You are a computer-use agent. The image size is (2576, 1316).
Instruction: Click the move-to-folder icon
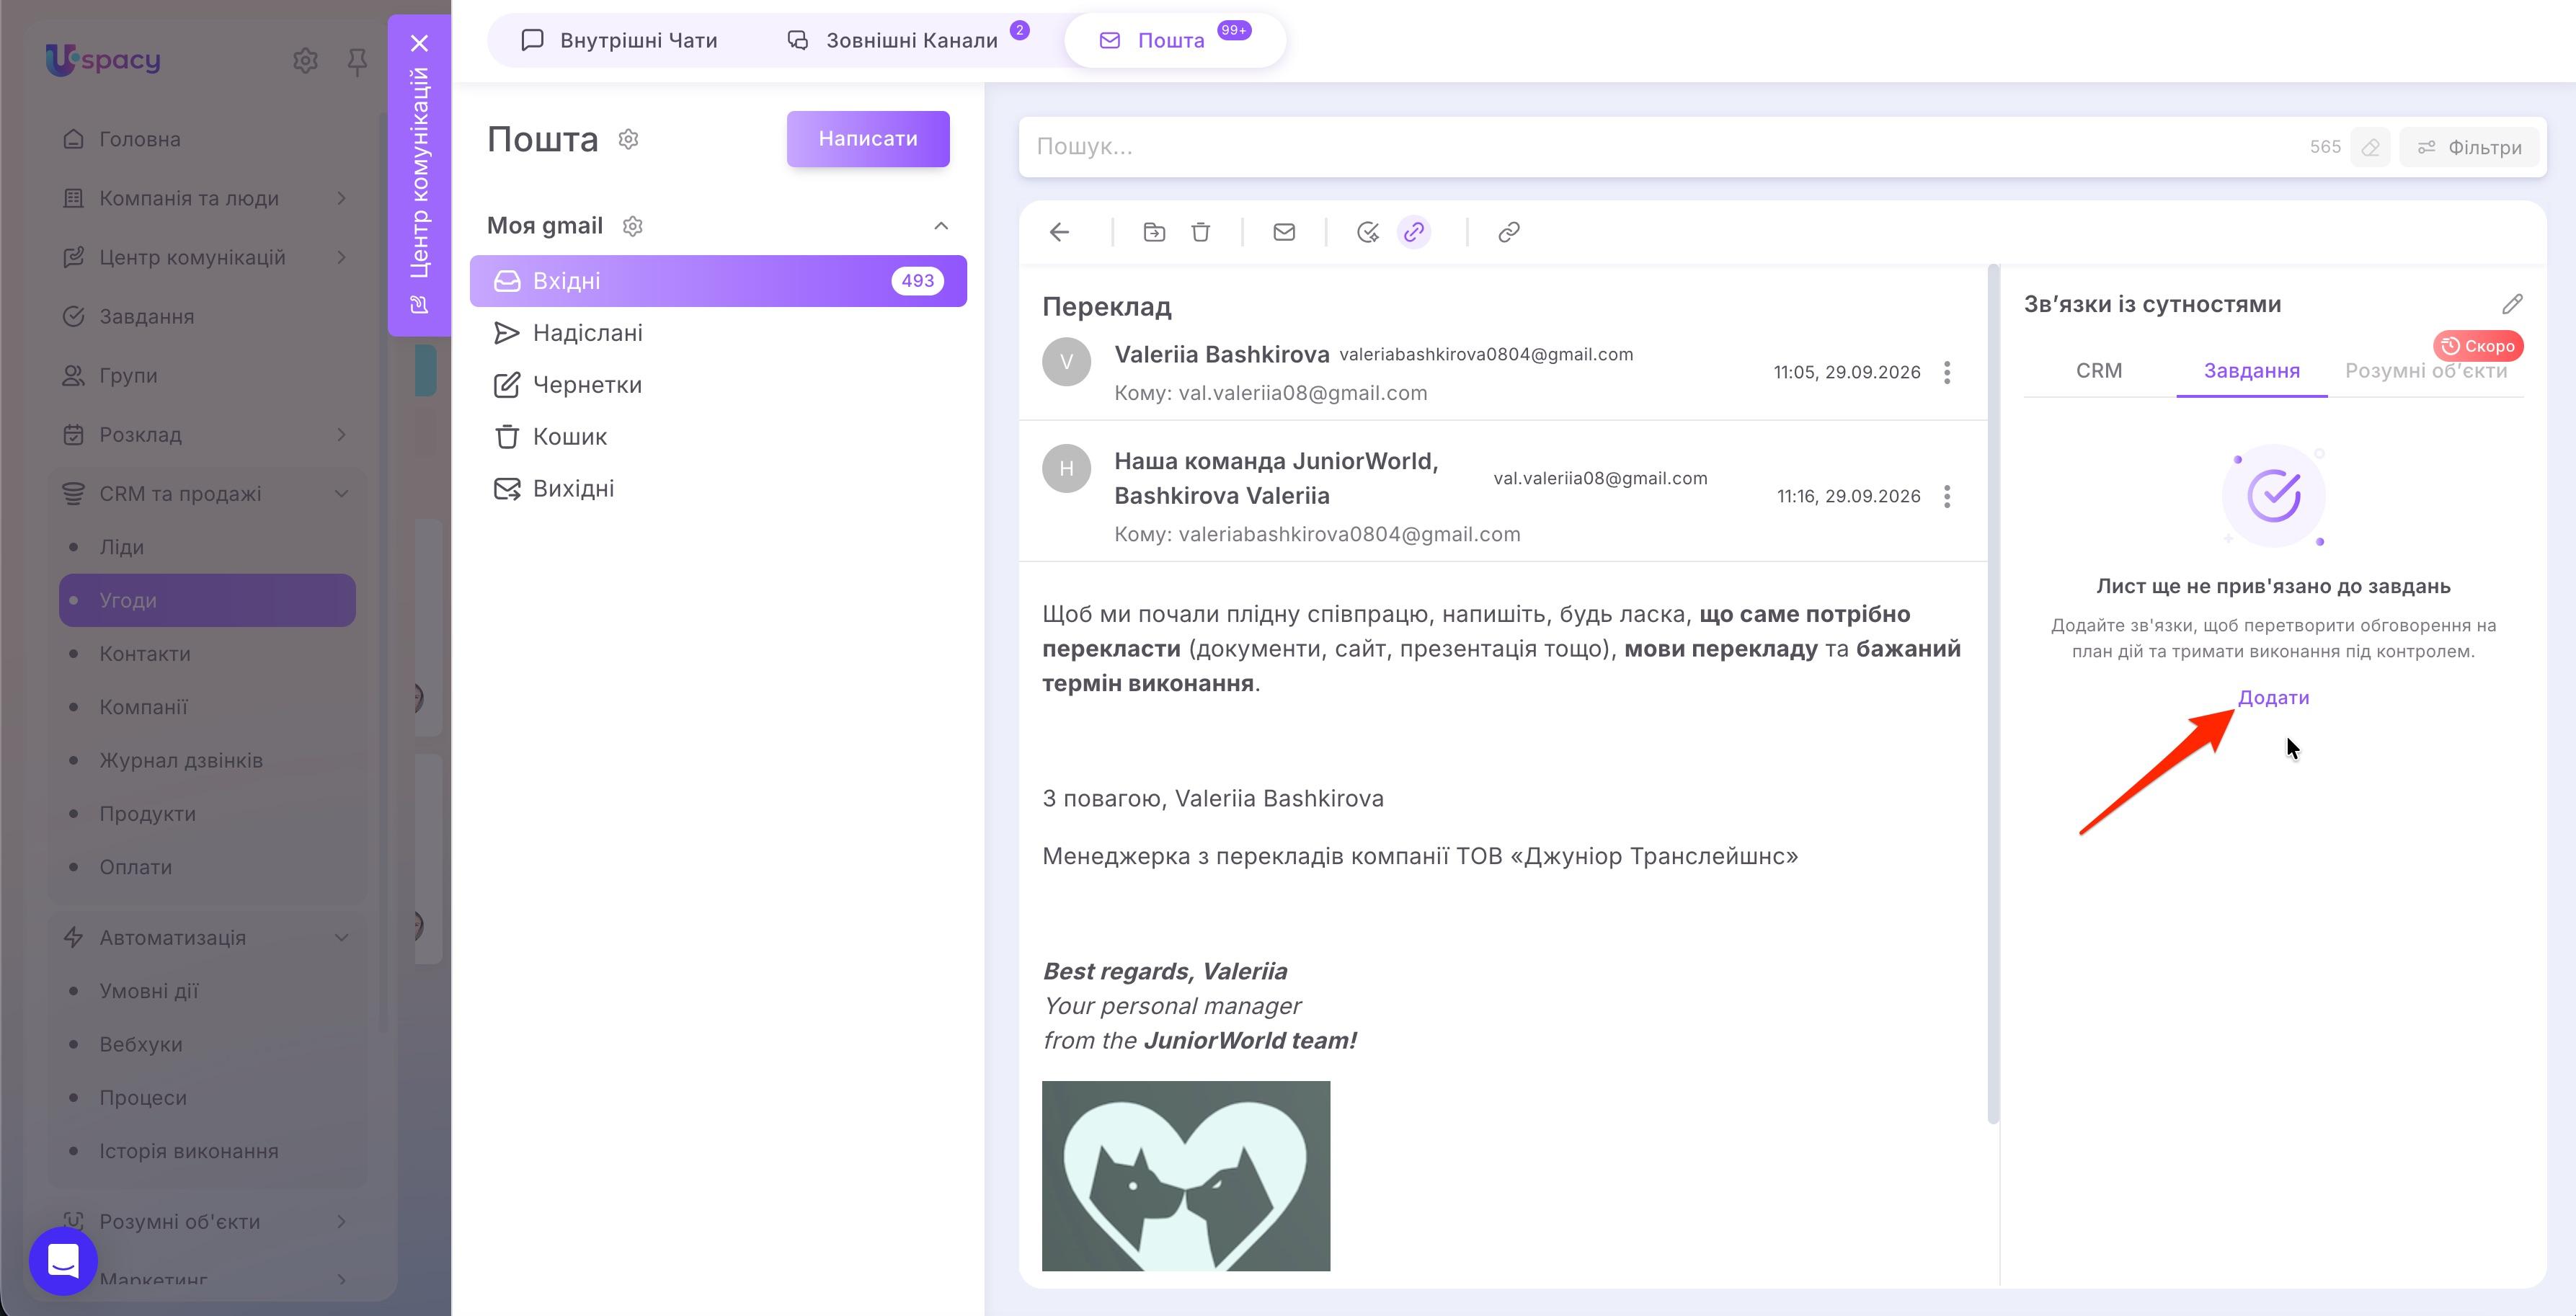click(x=1154, y=232)
